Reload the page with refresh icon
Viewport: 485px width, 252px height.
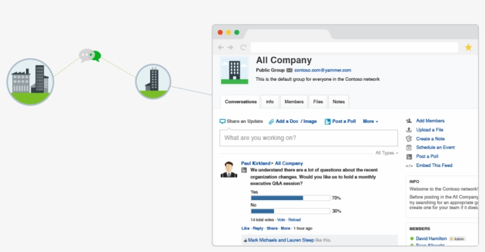[x=244, y=47]
